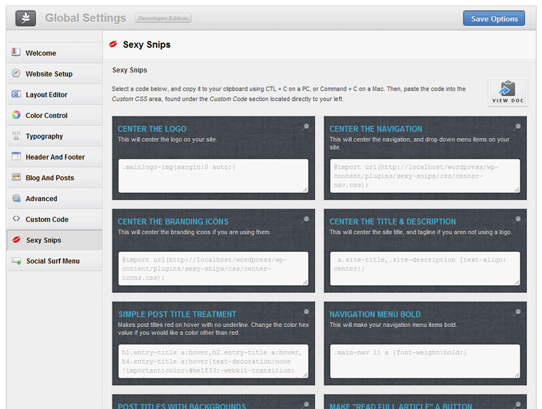Click the Global Settings title text
Image resolution: width=542 pixels, height=409 pixels.
click(x=85, y=18)
